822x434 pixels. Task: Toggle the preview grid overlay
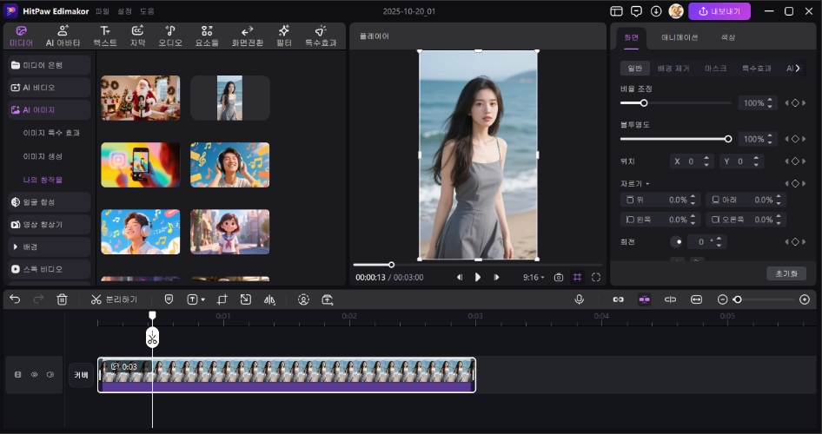point(577,278)
